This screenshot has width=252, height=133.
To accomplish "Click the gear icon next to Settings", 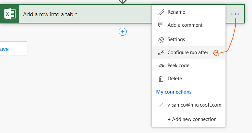I will click(x=161, y=40).
